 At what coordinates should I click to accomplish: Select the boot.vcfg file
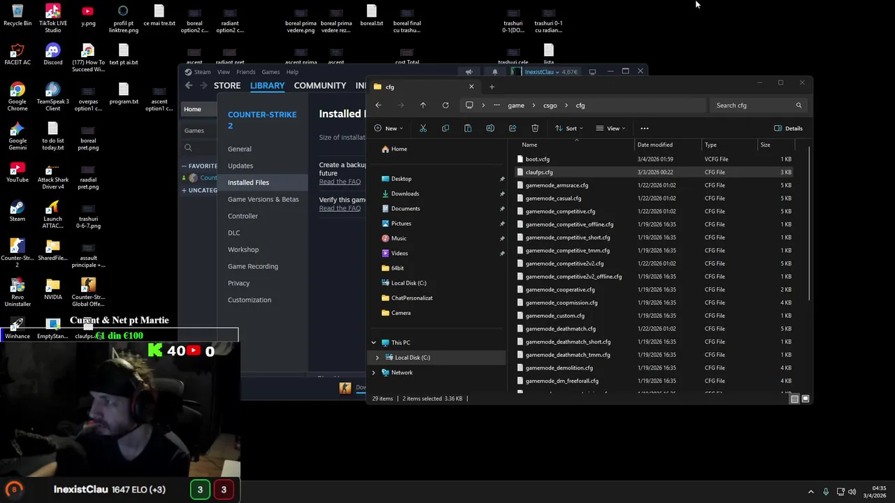pos(537,159)
